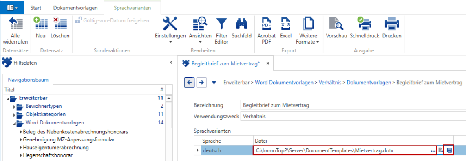Open Hauseigentümerabrechnung entry
This screenshot has width=466, height=161.
pos(55,147)
